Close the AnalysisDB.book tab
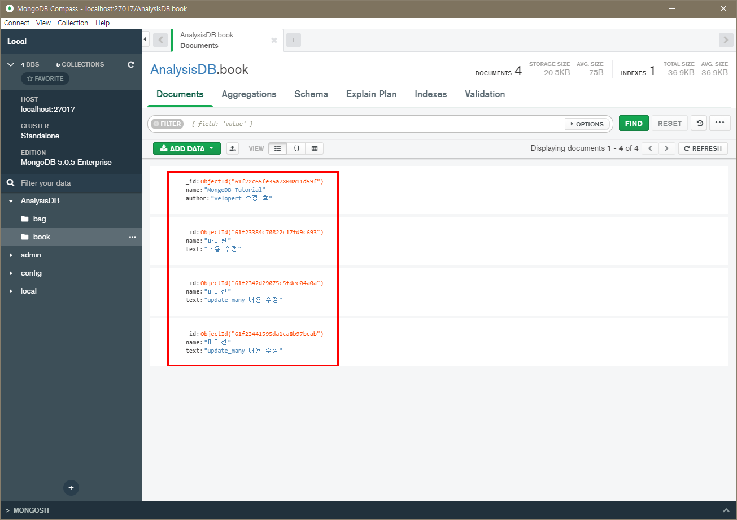737x520 pixels. click(x=274, y=41)
